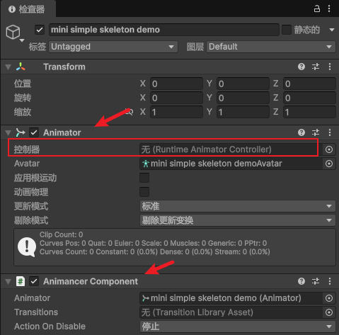The width and height of the screenshot is (339, 335).
Task: Enable 应用根运动 apply root motion checkbox
Action: (144, 178)
